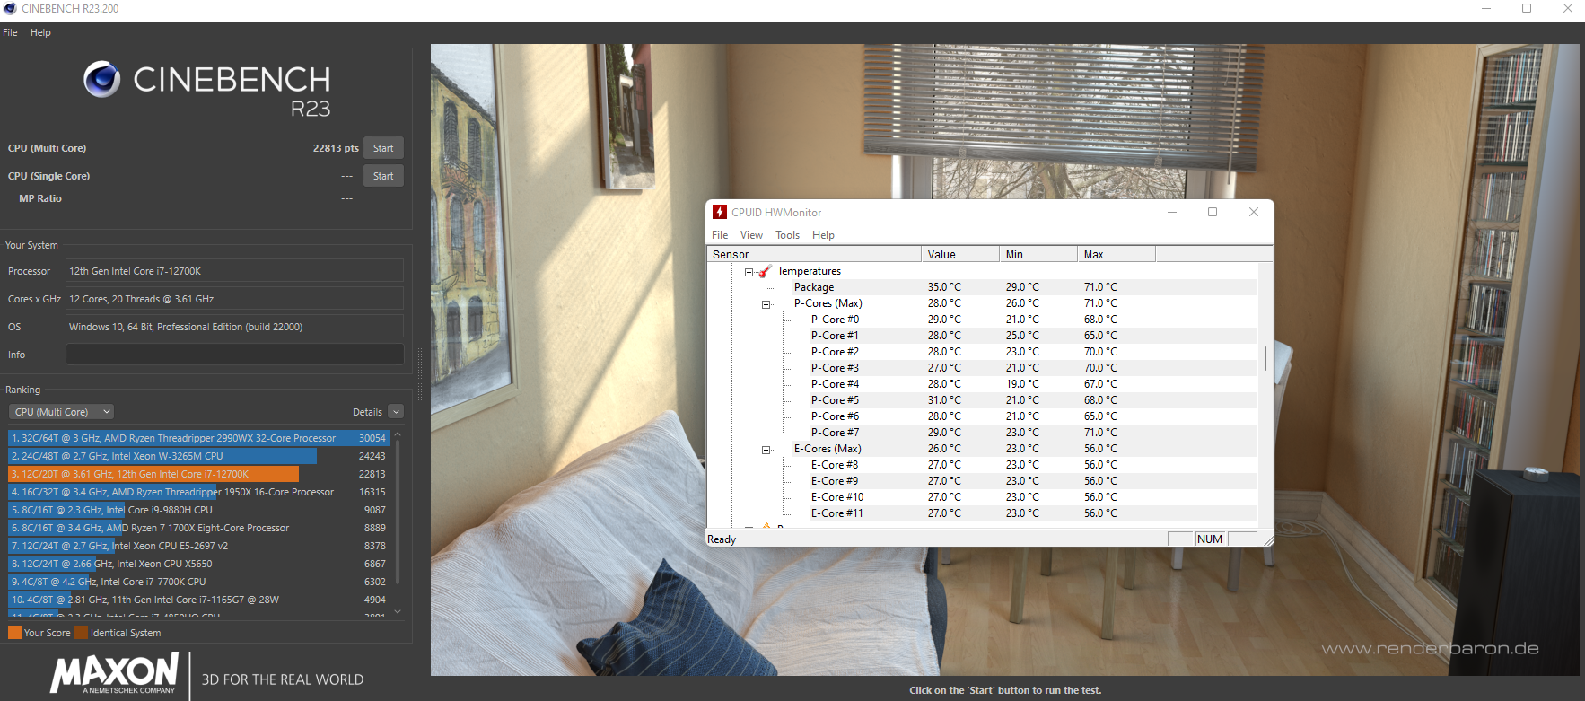Click the HWMonitor vertical scrollbar thumb
1585x701 pixels.
(1265, 359)
